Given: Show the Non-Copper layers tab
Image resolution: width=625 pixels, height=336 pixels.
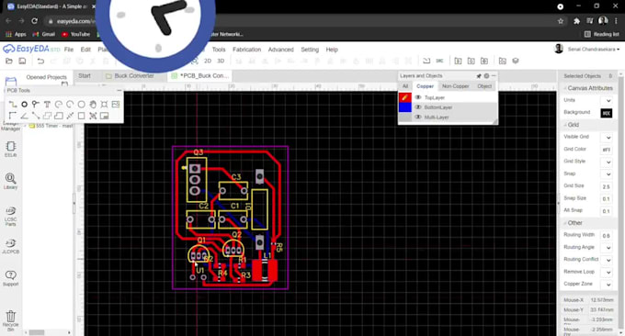Looking at the screenshot, I should click(455, 86).
